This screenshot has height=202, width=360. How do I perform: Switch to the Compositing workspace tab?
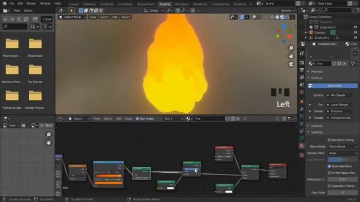click(x=220, y=4)
